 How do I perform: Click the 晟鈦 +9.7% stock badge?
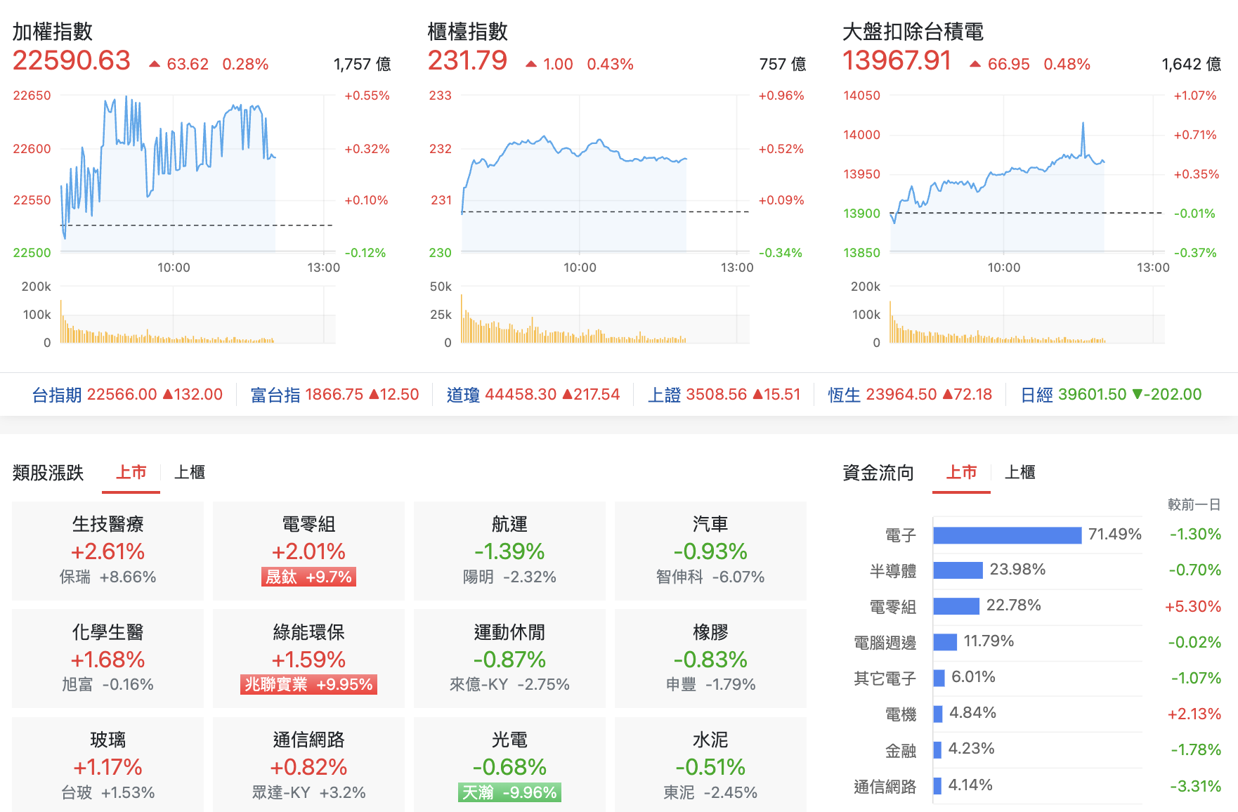[x=309, y=577]
